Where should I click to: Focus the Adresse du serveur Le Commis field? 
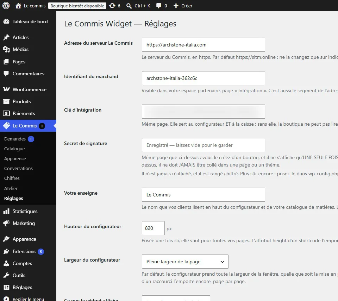(203, 45)
